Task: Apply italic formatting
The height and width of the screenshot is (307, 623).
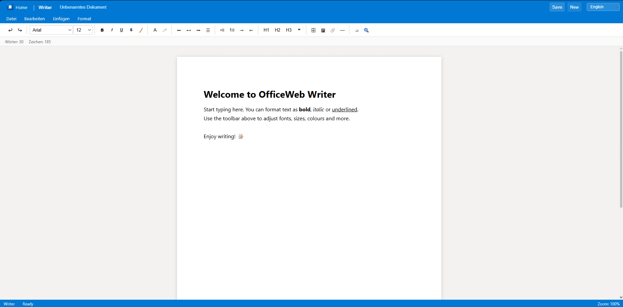Action: coord(112,30)
